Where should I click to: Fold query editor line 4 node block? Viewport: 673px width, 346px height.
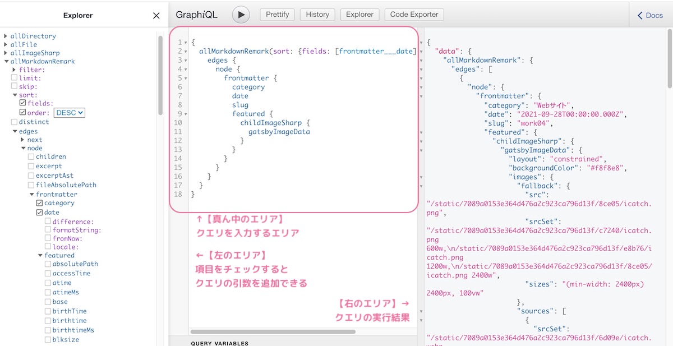tap(186, 69)
